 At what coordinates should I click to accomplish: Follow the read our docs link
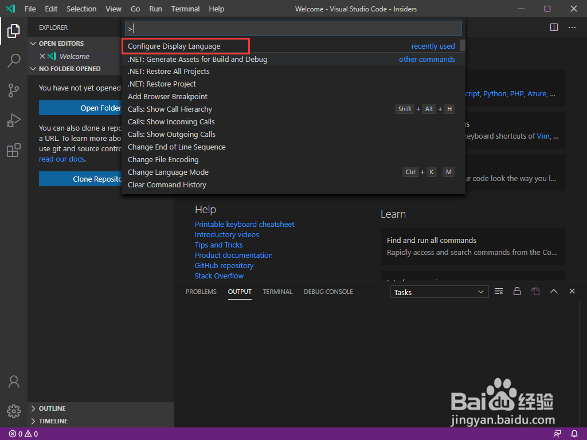[x=62, y=159]
